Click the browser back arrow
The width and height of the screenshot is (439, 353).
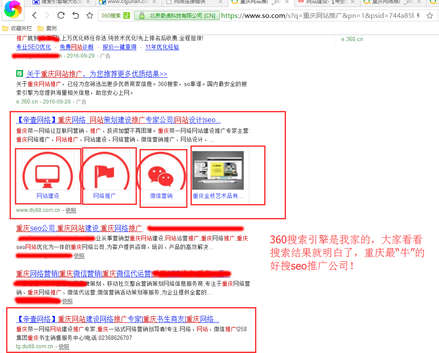[x=34, y=14]
